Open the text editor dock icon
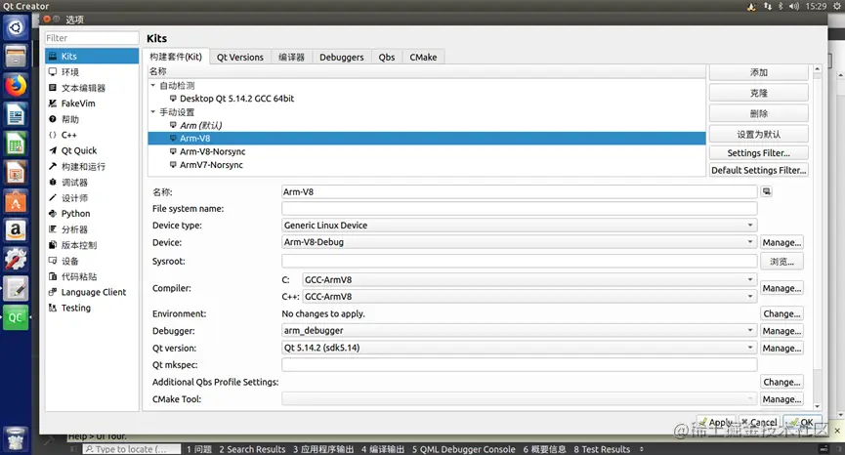 [15, 289]
